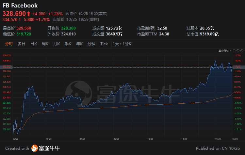Switch to 周K weekly chart tab
Screen dimensions: 245x155
click(x=45, y=44)
